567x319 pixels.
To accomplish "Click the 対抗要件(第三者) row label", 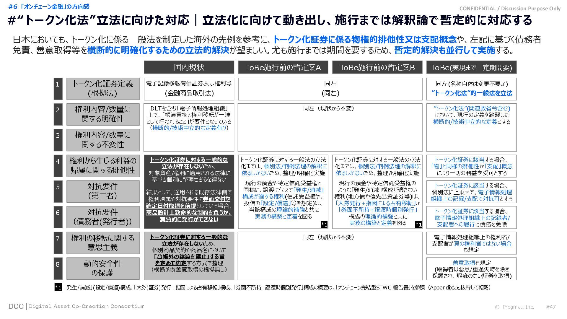I will 103,191.
